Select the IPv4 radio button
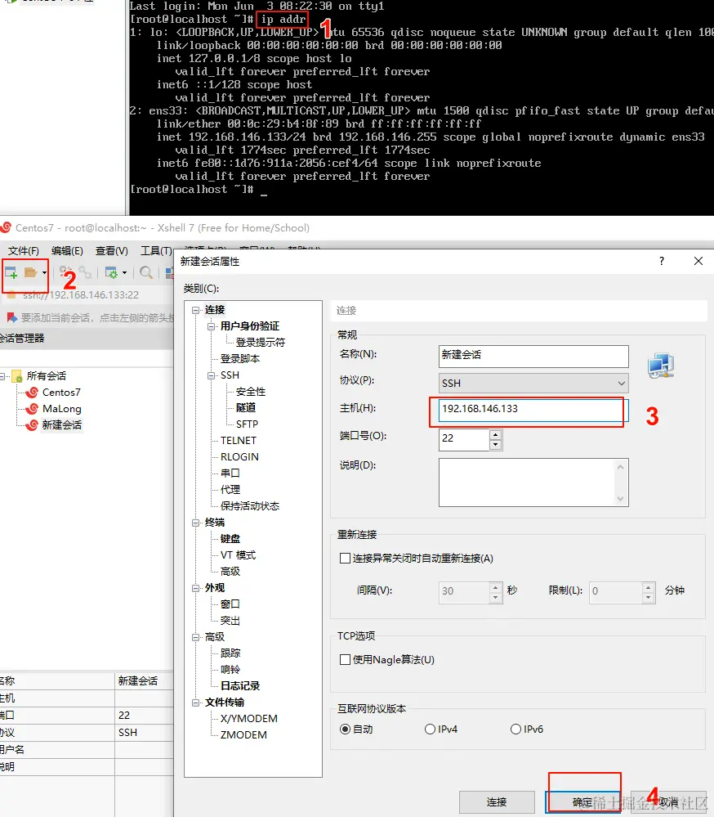 [x=430, y=729]
